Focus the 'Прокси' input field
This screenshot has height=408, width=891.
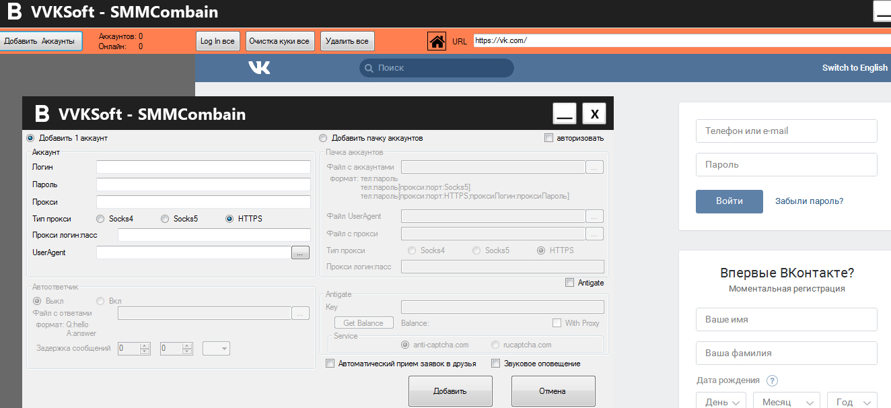(203, 202)
